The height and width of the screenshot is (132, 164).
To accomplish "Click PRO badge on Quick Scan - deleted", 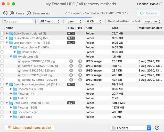I will (71, 34).
